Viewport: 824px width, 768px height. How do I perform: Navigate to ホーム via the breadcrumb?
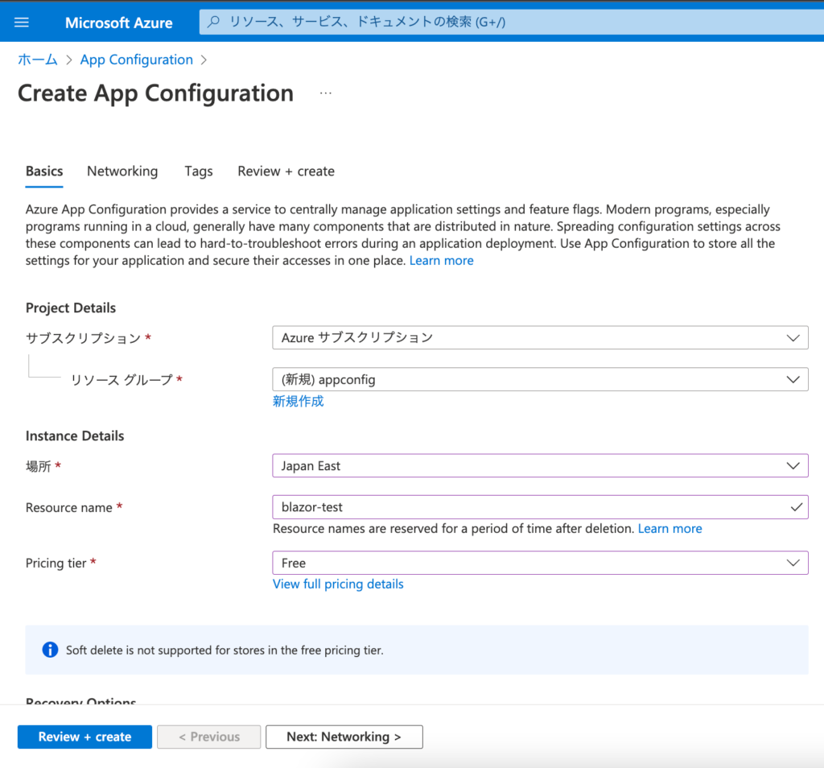pos(37,60)
